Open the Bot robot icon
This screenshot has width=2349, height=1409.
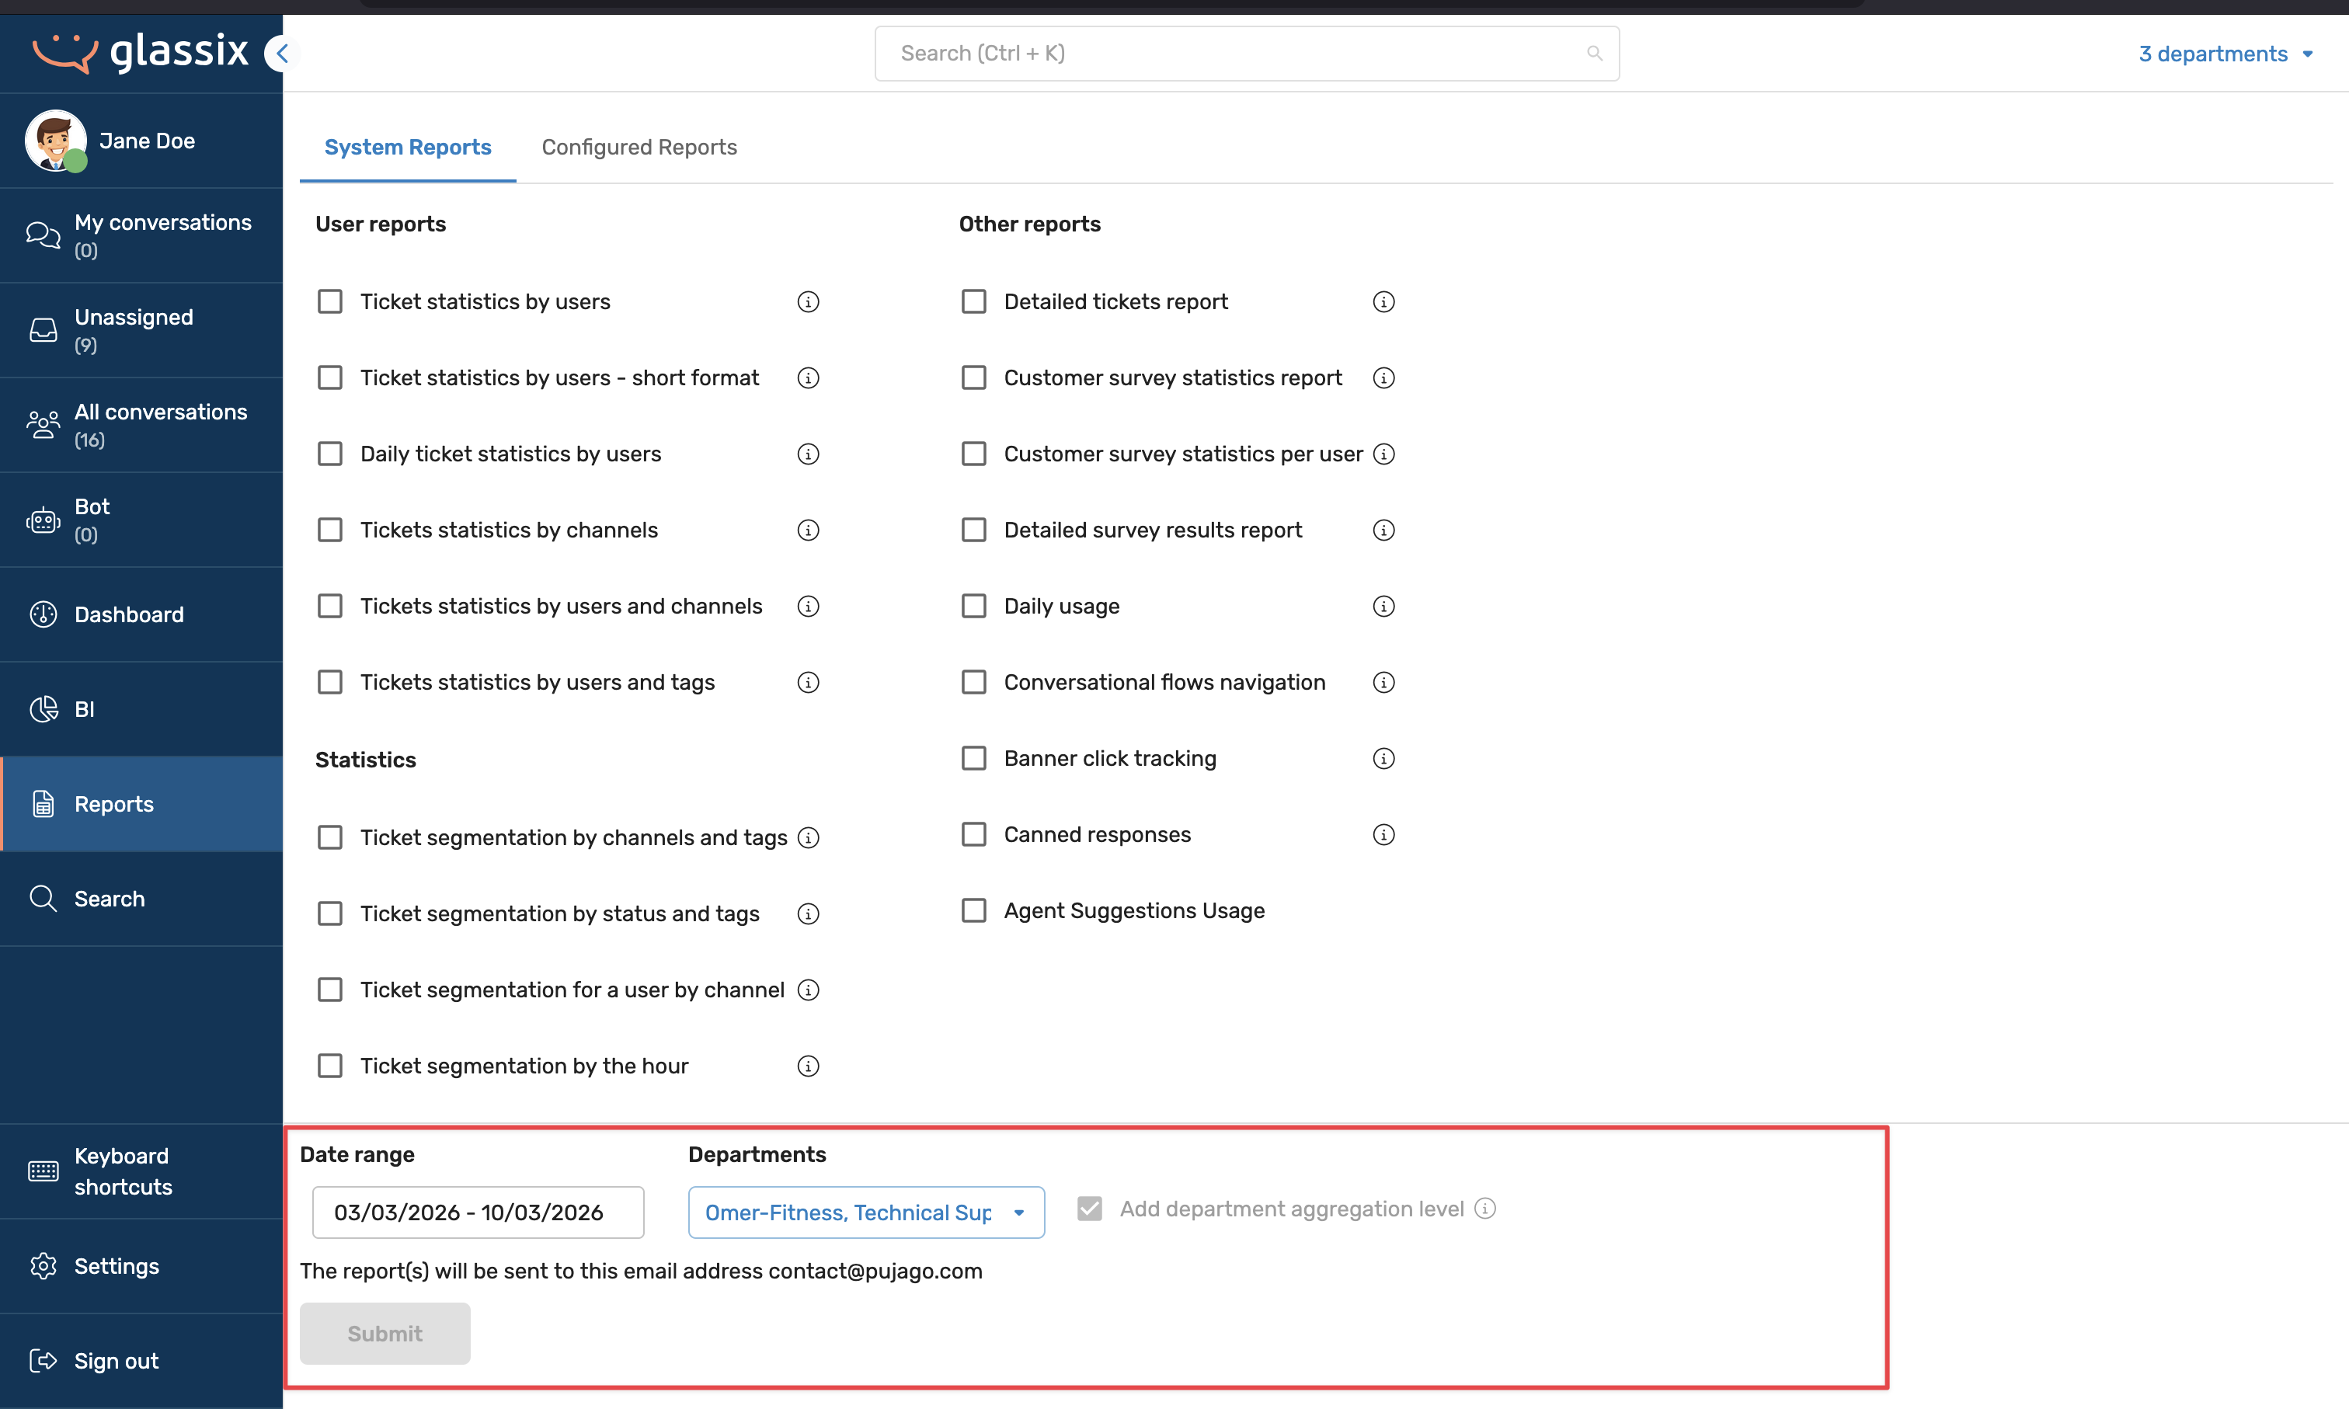point(43,520)
